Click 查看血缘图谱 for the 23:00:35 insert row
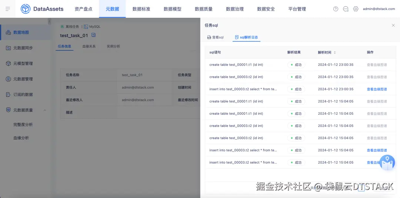 click(377, 89)
